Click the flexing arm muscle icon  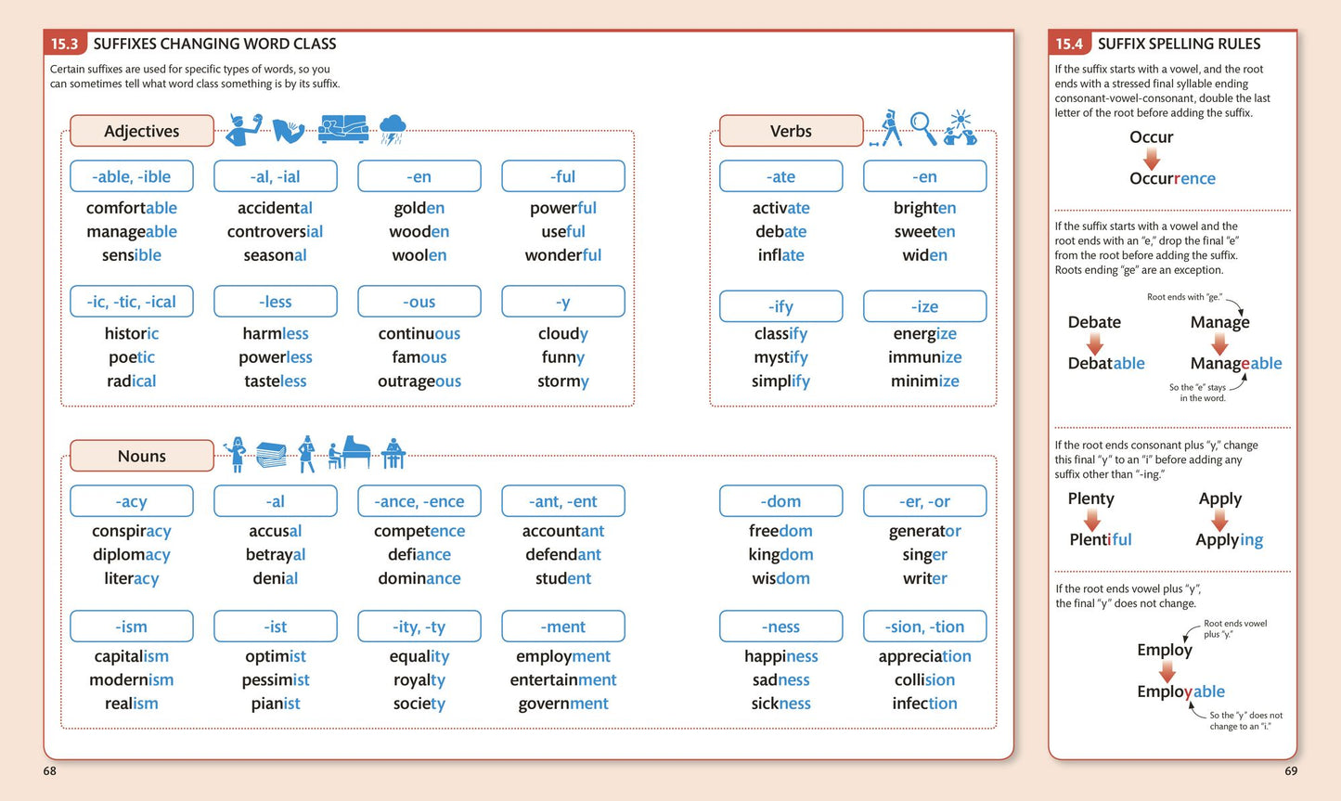[x=289, y=130]
